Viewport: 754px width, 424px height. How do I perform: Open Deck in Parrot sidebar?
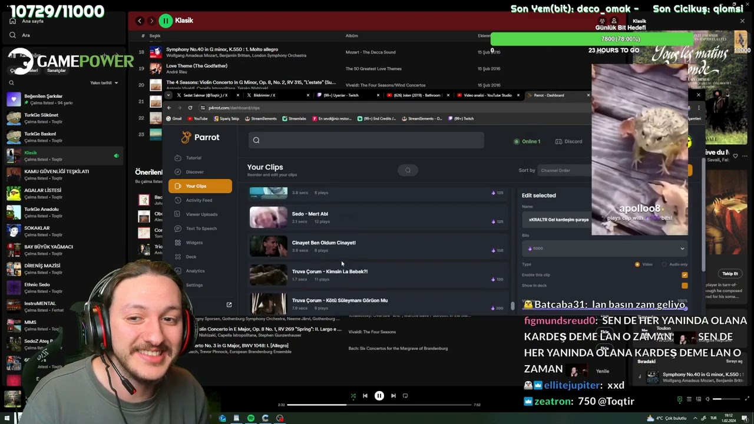191,257
